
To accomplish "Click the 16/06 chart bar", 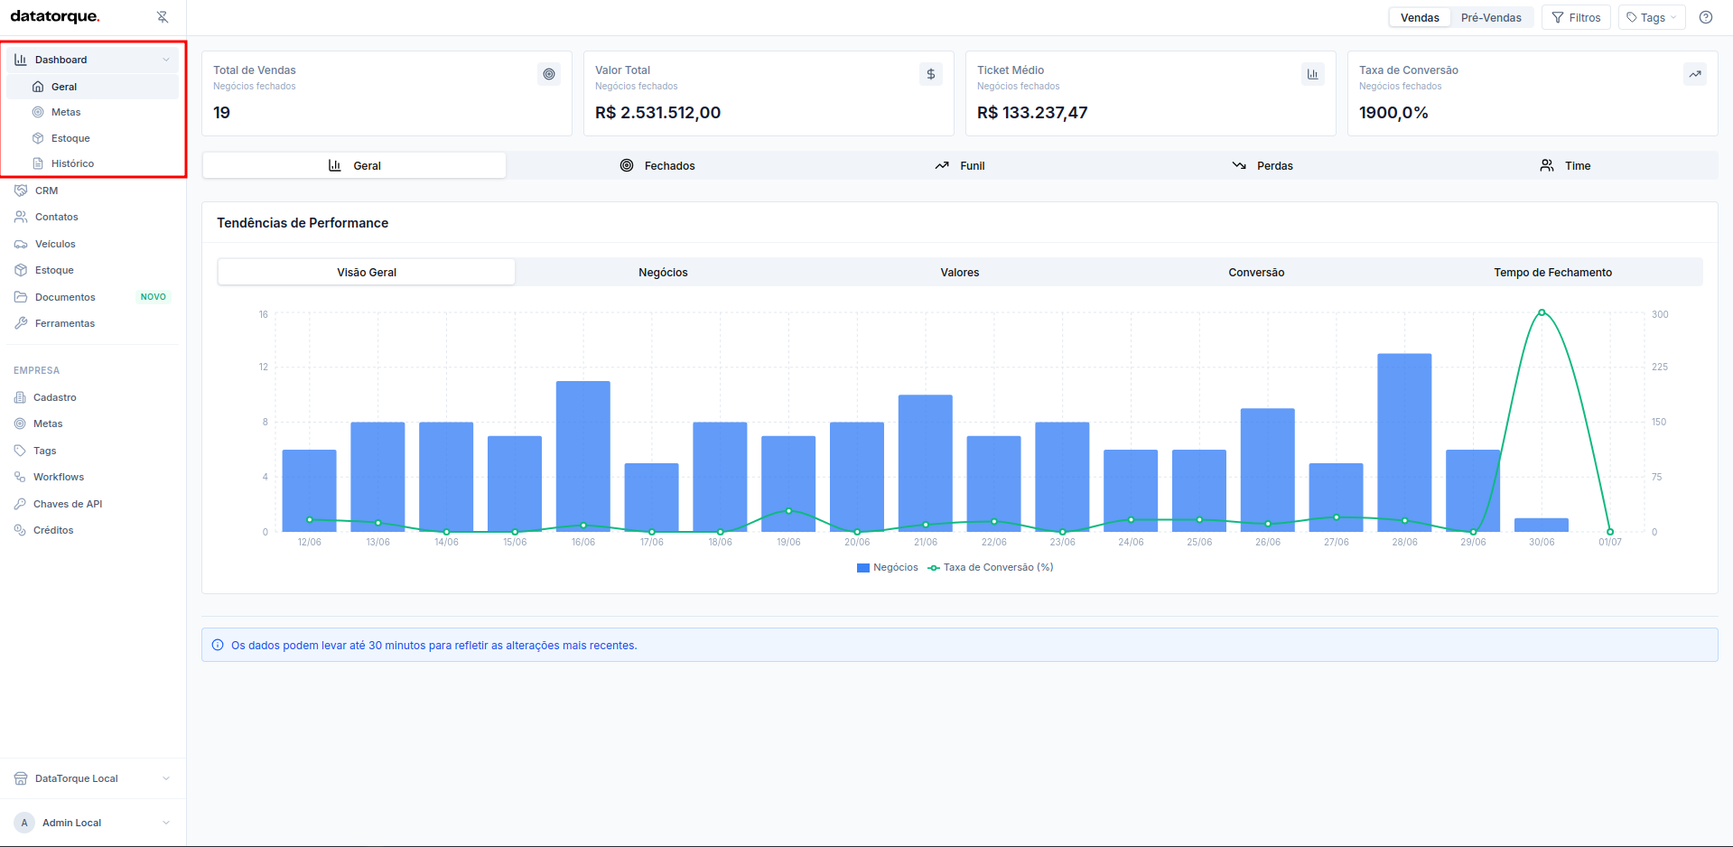I will (583, 456).
